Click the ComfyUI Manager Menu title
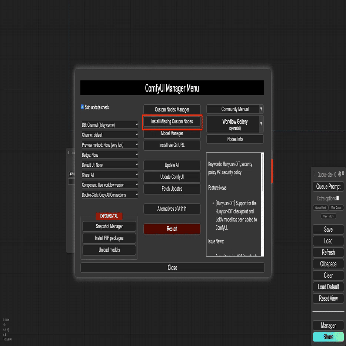 pos(172,88)
